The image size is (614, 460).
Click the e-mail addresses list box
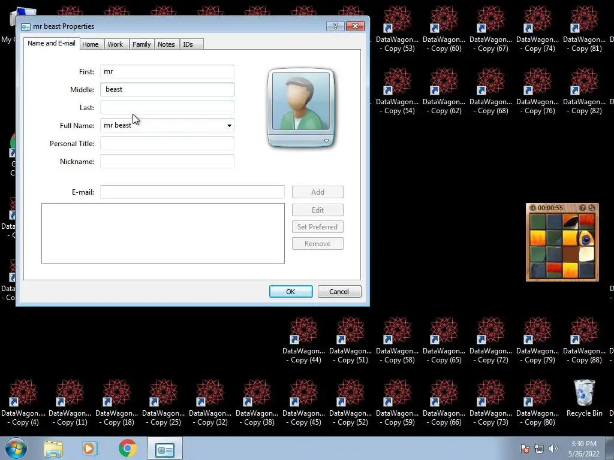[x=163, y=233]
